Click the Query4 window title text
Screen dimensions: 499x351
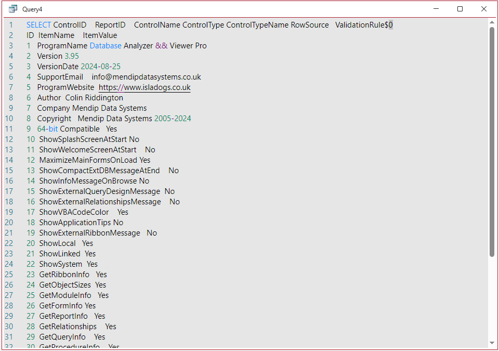[x=32, y=9]
